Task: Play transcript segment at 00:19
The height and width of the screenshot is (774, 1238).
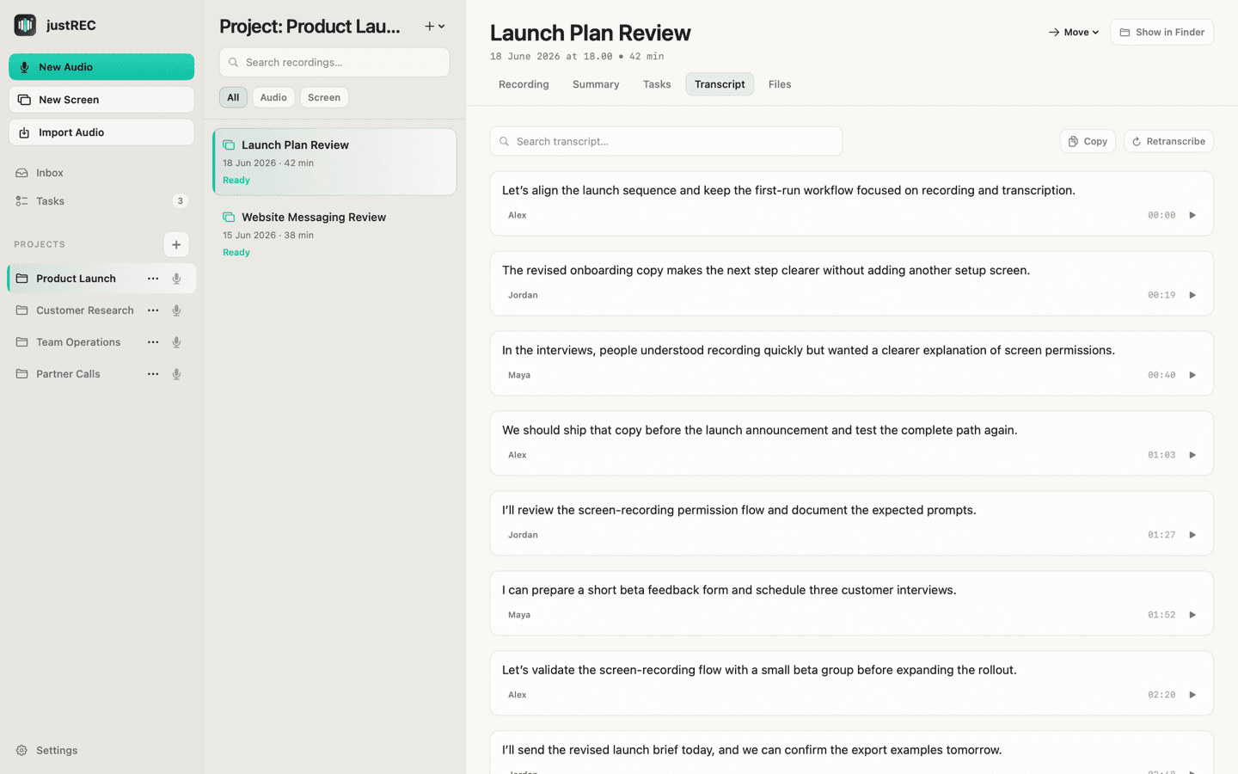Action: [1192, 295]
